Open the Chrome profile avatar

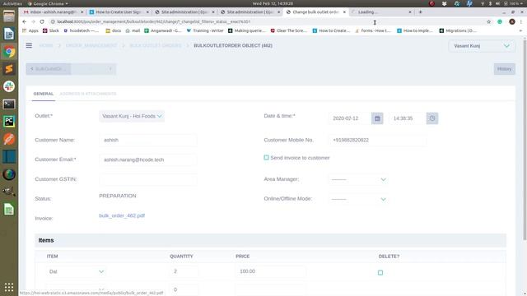(512, 21)
